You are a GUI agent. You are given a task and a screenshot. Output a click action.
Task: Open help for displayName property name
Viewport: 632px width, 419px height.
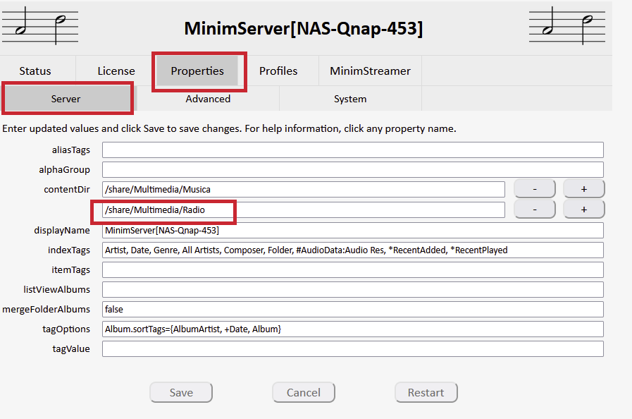coord(62,231)
